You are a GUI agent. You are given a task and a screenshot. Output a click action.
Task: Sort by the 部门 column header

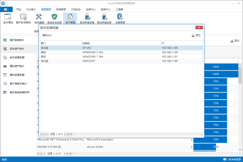pos(61,43)
